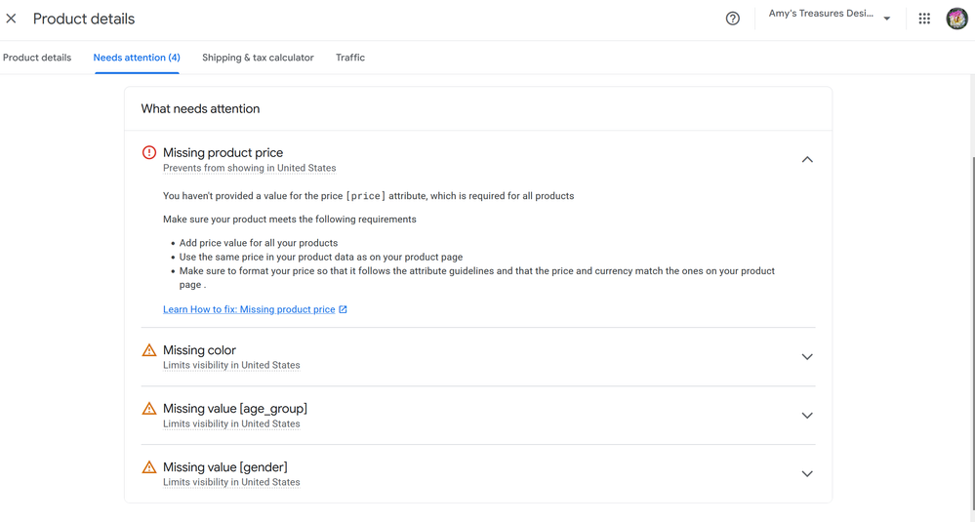The image size is (975, 522).
Task: Select the Needs attention (4) tab
Action: tap(137, 58)
